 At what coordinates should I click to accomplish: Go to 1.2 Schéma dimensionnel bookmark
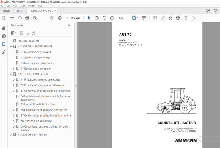[35, 58]
